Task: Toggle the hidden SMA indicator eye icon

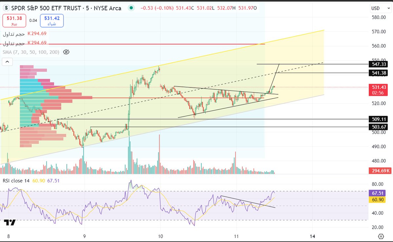Action: click(66, 52)
